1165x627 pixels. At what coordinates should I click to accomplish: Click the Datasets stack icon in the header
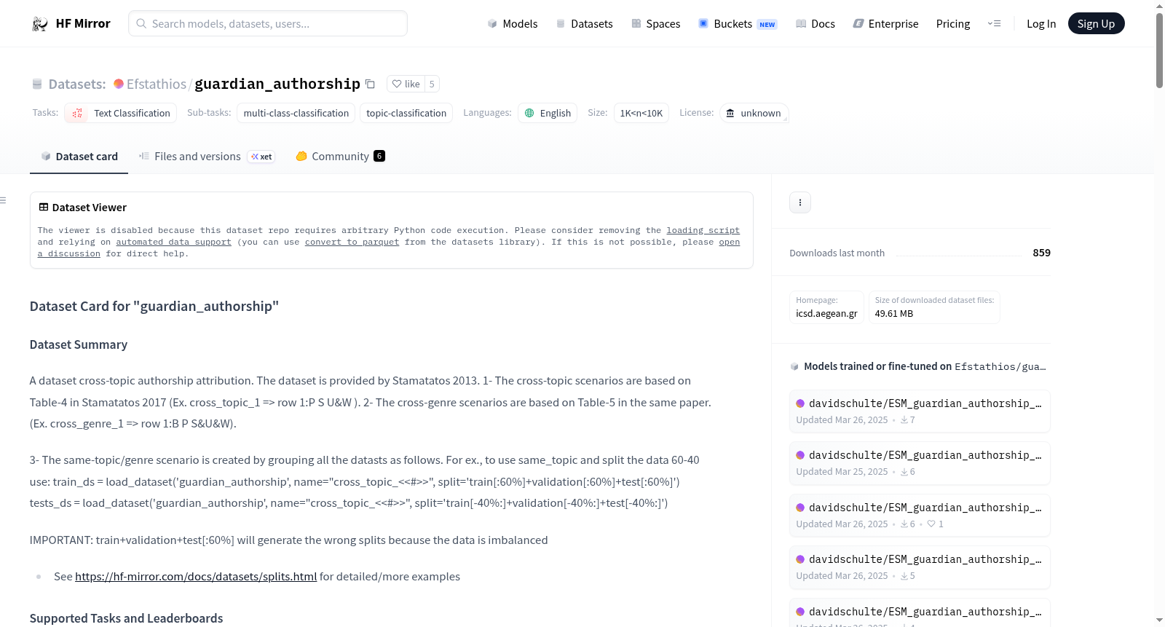[37, 84]
